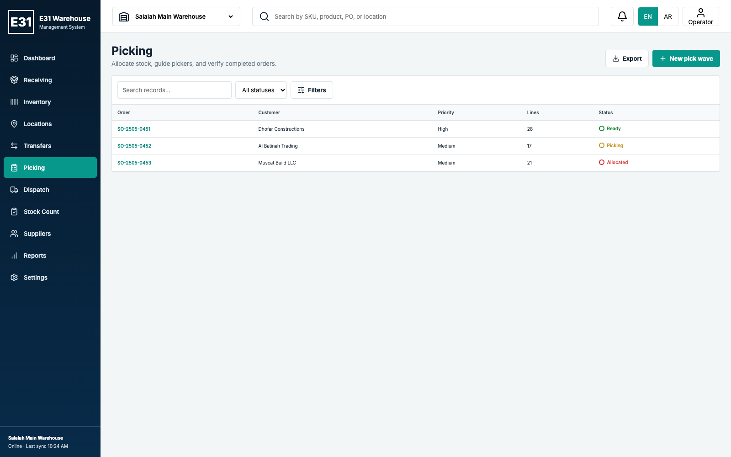Click Medium priority for Al Batinah Trading
The image size is (731, 457).
coord(446,146)
